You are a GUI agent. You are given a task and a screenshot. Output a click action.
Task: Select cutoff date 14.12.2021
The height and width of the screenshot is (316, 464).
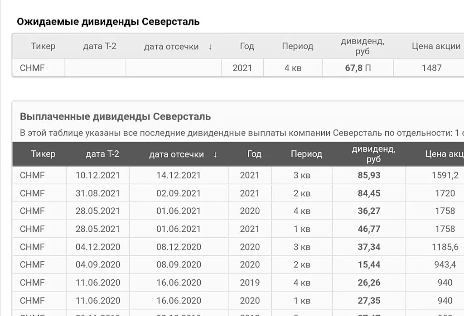(x=179, y=175)
